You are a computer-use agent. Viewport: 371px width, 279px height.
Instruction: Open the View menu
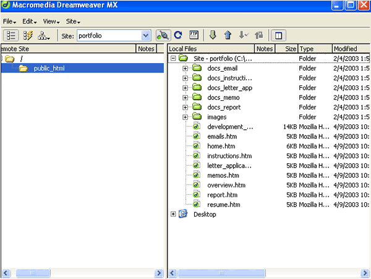tap(51, 21)
